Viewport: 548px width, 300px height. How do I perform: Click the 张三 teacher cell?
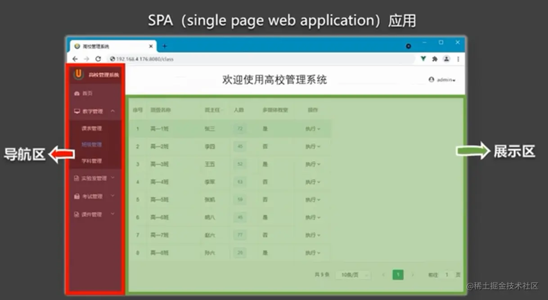click(x=210, y=129)
